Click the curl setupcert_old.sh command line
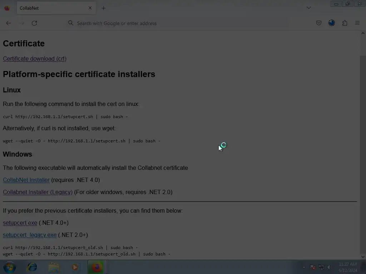 (x=70, y=248)
